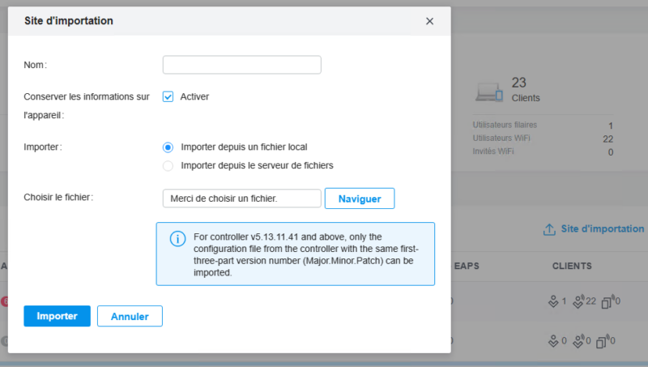Select Importer depuis un fichier local

[x=168, y=147]
